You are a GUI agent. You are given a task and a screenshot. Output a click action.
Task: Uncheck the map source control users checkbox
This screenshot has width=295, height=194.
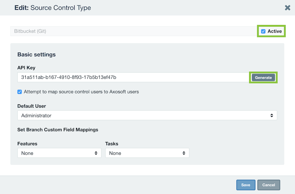(20, 92)
